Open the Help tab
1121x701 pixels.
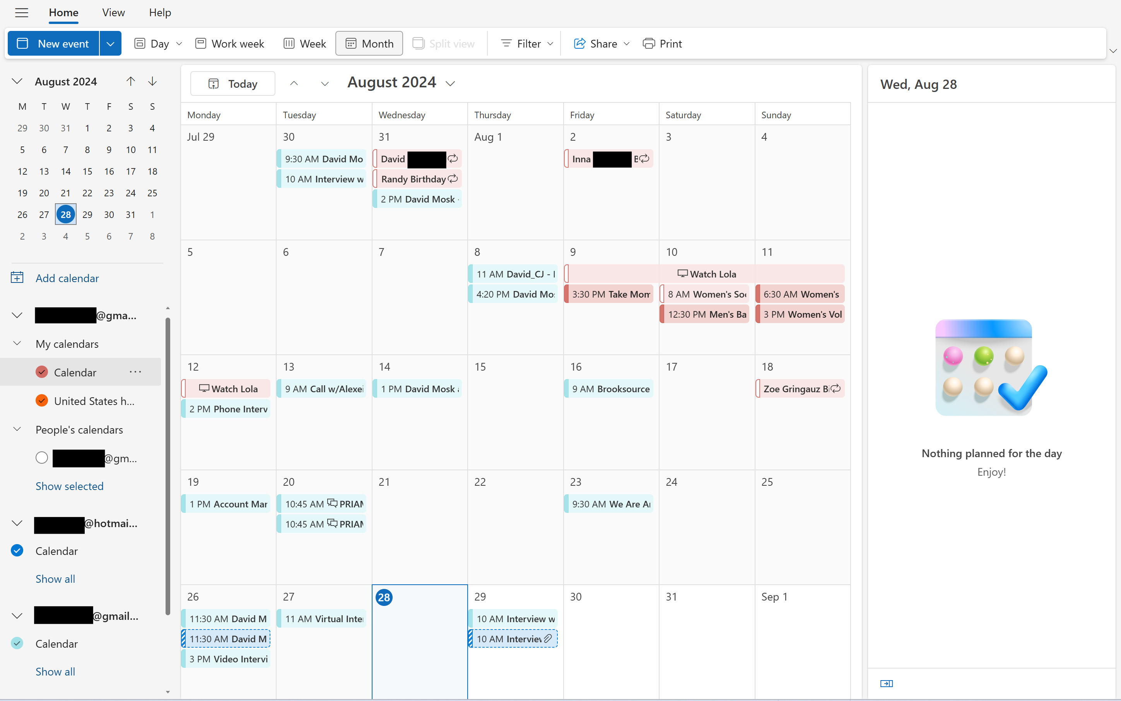click(x=160, y=12)
